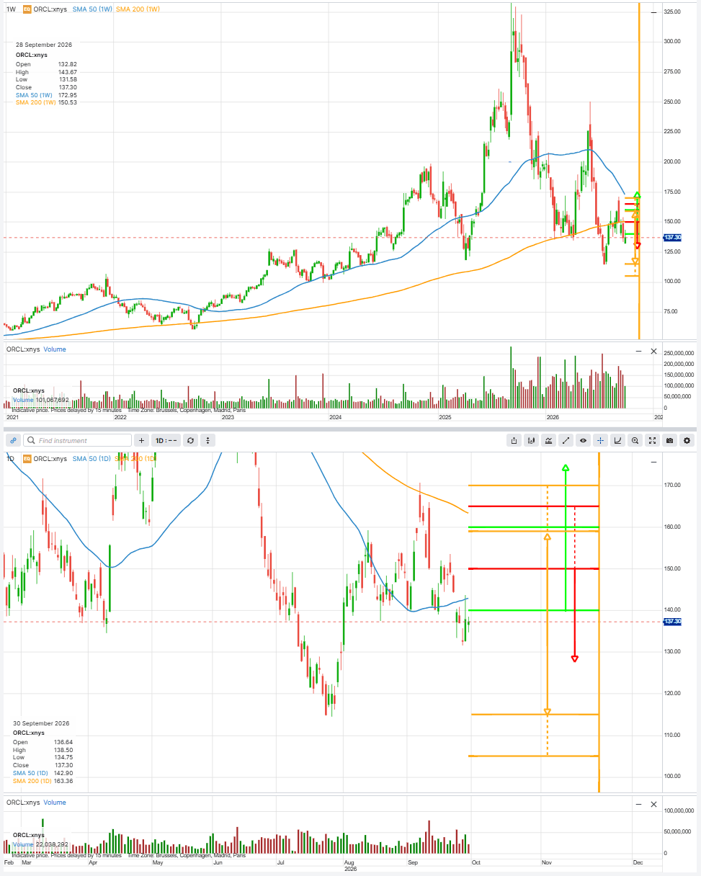
Task: Click the green up-arrow marker on daily chart
Action: click(x=566, y=468)
